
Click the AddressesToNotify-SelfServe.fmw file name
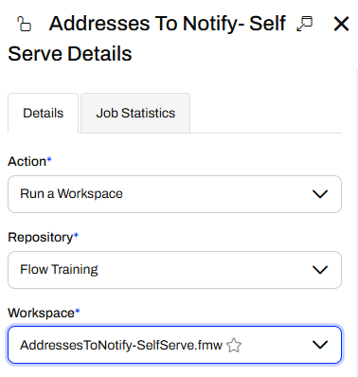(x=121, y=345)
